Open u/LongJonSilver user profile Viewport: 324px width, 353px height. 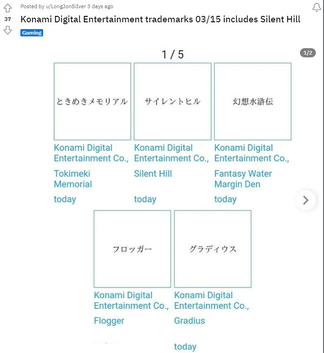coord(66,6)
